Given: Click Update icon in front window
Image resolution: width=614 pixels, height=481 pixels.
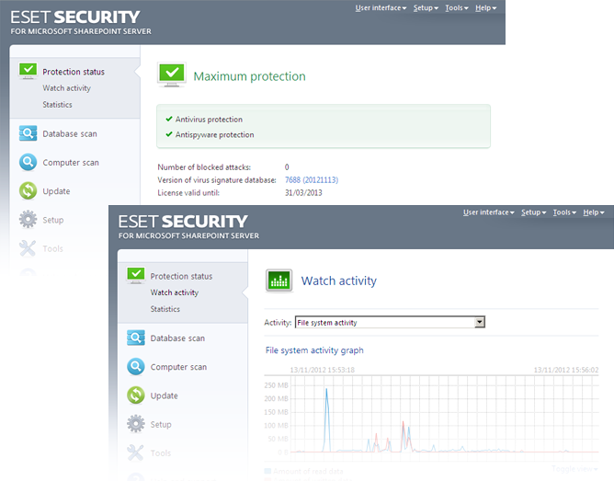Looking at the screenshot, I should [x=135, y=395].
